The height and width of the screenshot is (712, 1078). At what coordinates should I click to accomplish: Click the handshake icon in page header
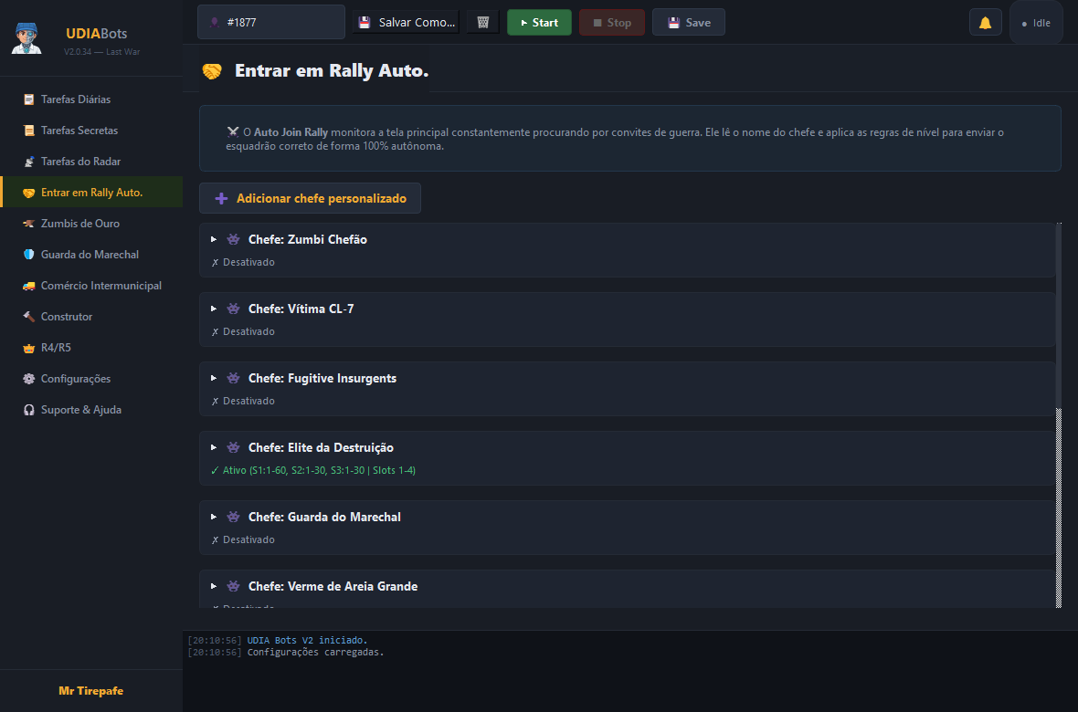[212, 71]
